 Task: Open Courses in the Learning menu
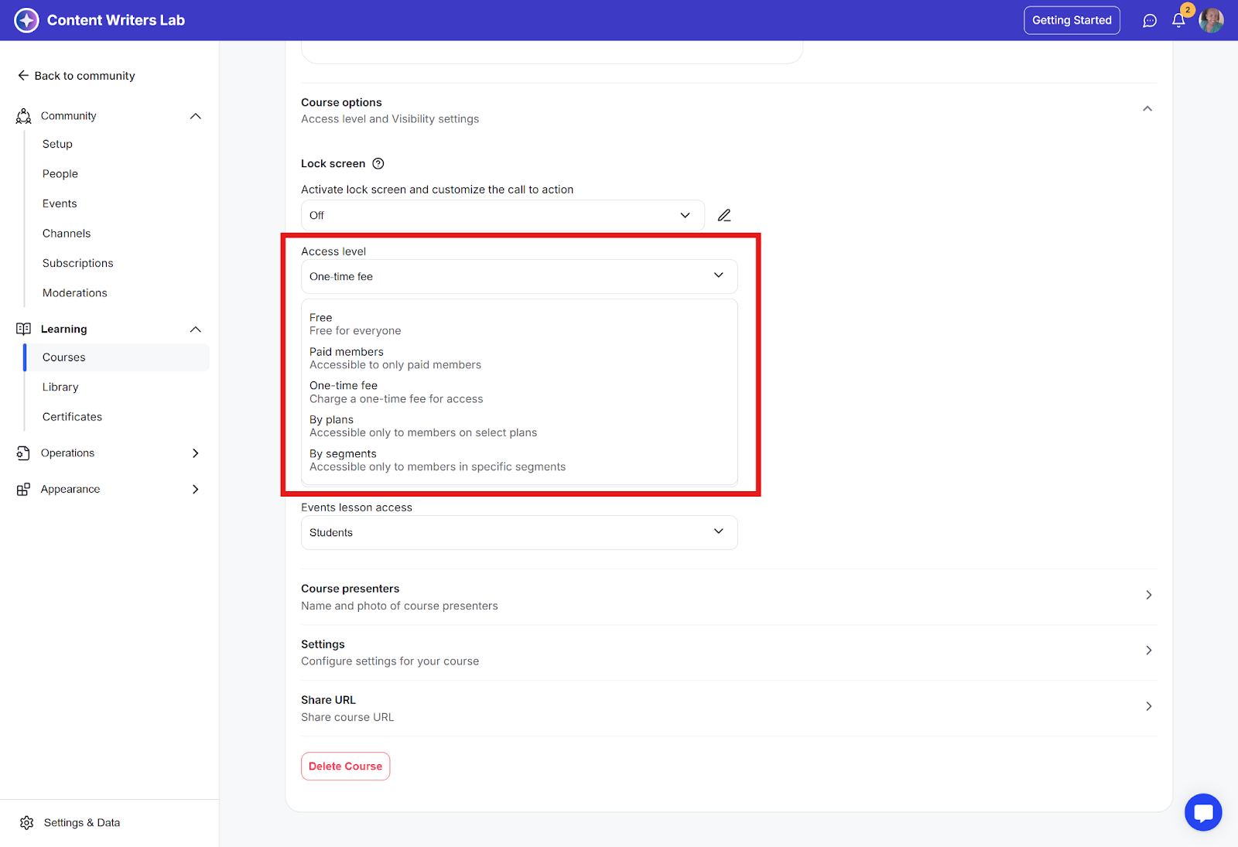tap(118, 357)
